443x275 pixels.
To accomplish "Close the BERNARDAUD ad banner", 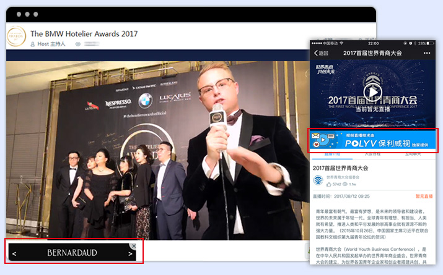I will point(133,246).
